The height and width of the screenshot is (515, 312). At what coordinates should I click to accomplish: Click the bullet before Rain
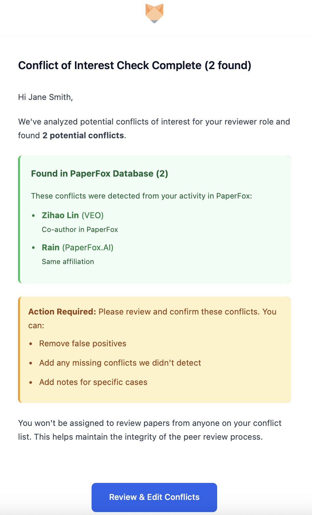point(33,248)
